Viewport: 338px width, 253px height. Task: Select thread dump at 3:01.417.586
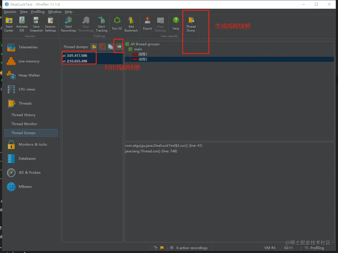92,56
